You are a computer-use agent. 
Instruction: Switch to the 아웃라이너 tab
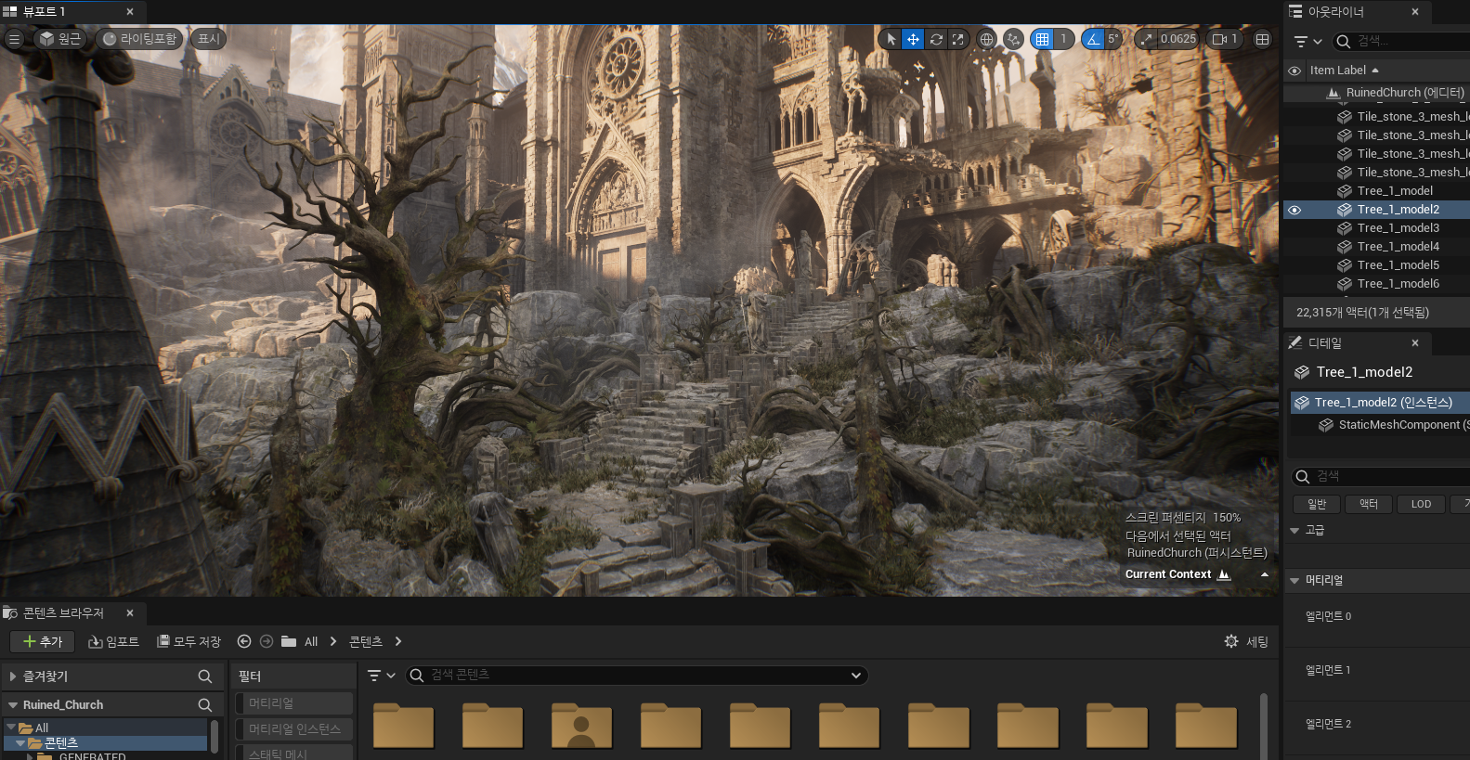(1358, 12)
